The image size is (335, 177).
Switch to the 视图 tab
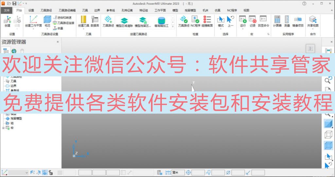click(246, 10)
